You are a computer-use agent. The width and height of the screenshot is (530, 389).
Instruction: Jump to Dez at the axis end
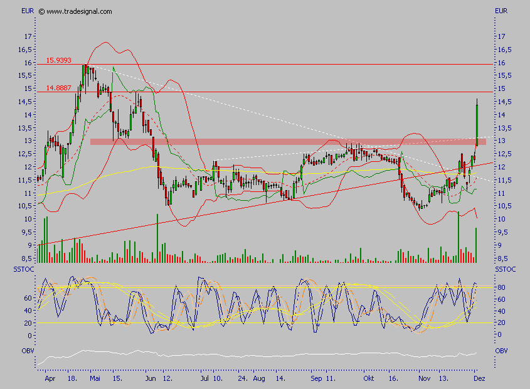point(477,380)
